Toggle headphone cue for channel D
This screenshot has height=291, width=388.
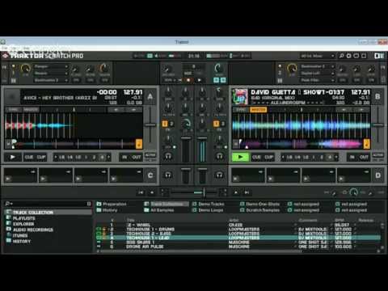(x=220, y=175)
